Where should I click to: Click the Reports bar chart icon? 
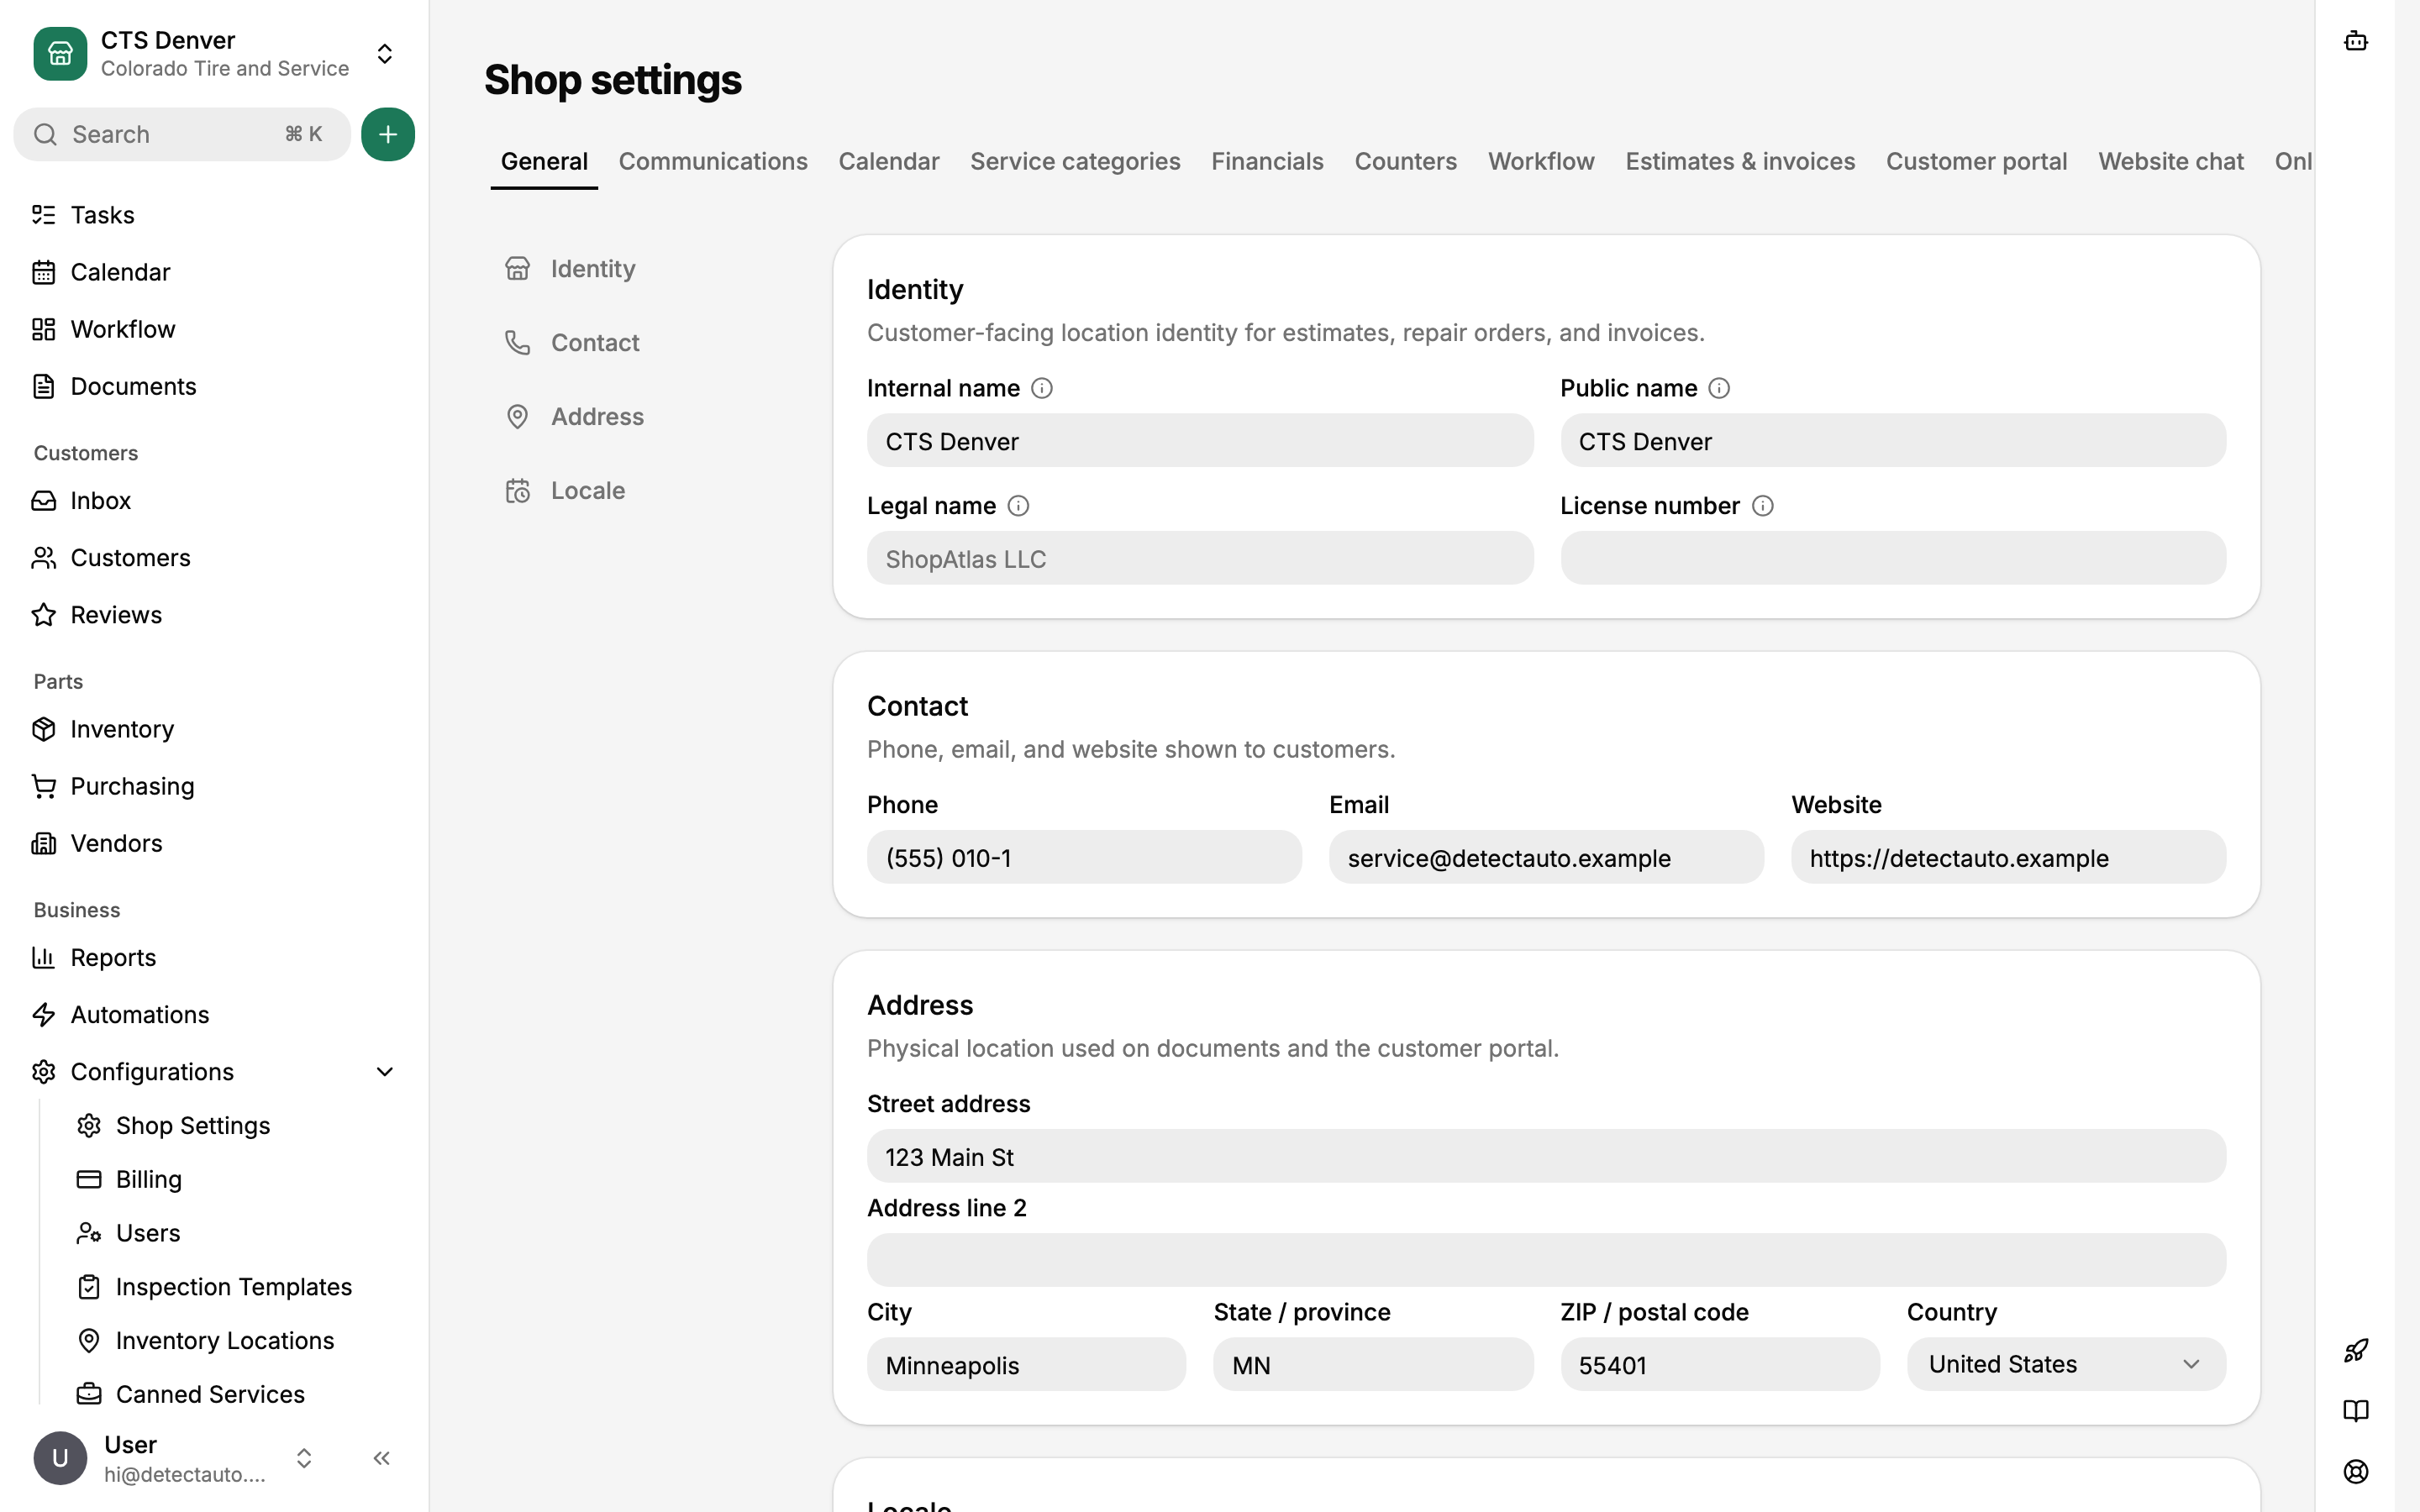[44, 957]
